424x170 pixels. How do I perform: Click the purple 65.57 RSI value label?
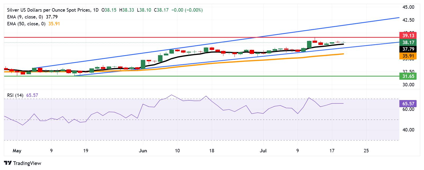(x=408, y=103)
